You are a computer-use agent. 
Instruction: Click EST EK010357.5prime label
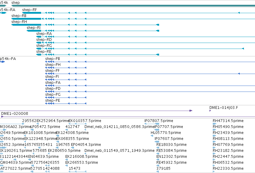click(85, 121)
